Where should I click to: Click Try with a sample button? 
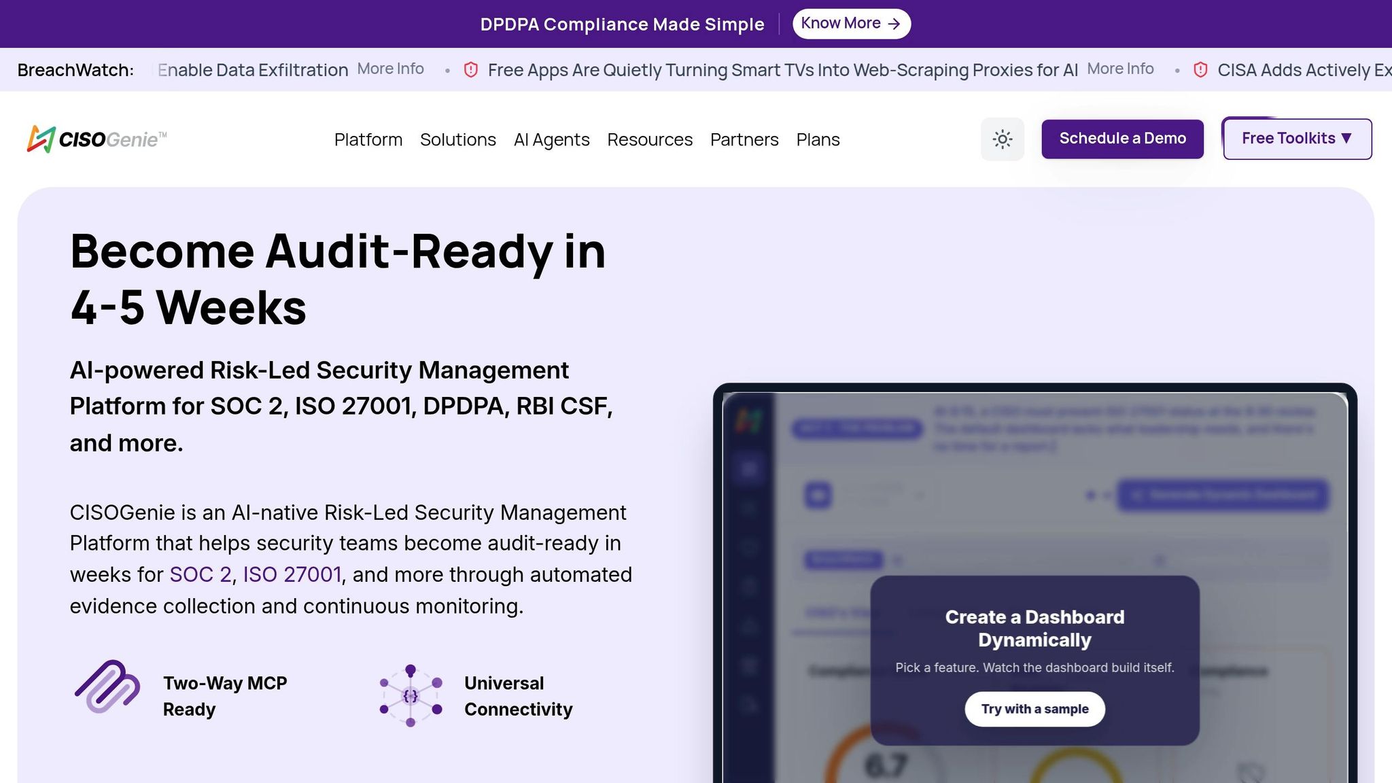[x=1034, y=709]
